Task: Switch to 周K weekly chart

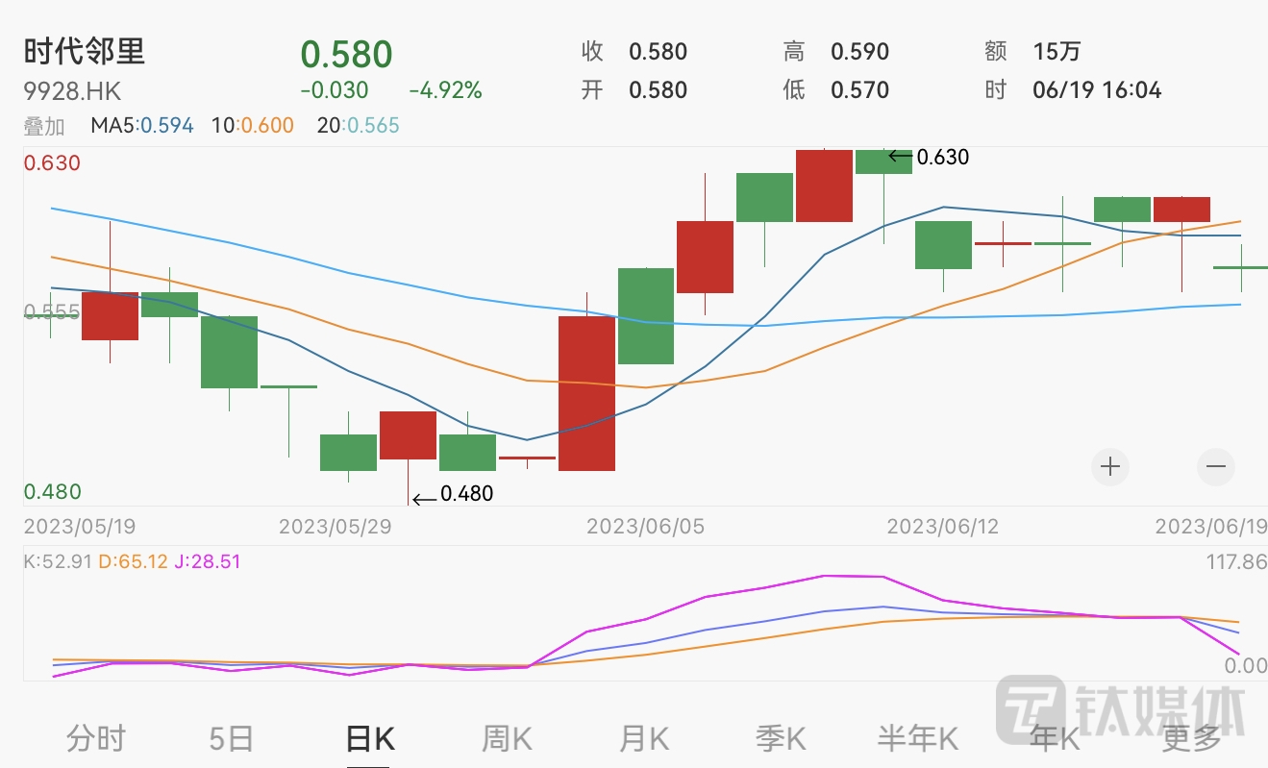Action: (507, 738)
